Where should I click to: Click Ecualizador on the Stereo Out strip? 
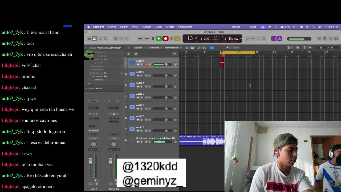(113, 108)
